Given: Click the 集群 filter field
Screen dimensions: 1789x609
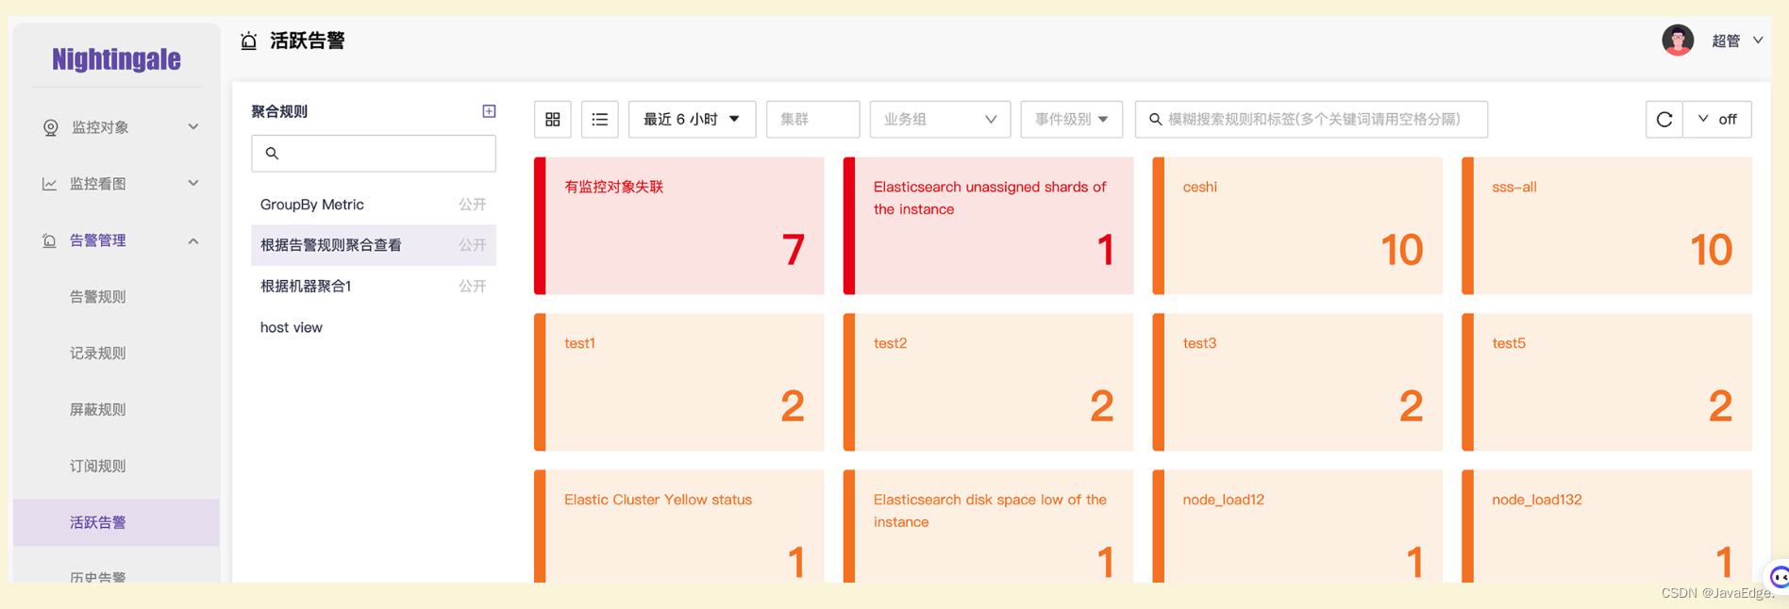Looking at the screenshot, I should [x=812, y=120].
